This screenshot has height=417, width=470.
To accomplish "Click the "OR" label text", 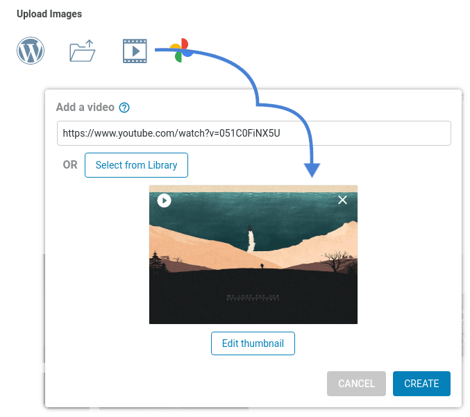I will click(70, 165).
